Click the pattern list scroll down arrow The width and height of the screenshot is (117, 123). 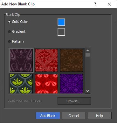[87, 91]
